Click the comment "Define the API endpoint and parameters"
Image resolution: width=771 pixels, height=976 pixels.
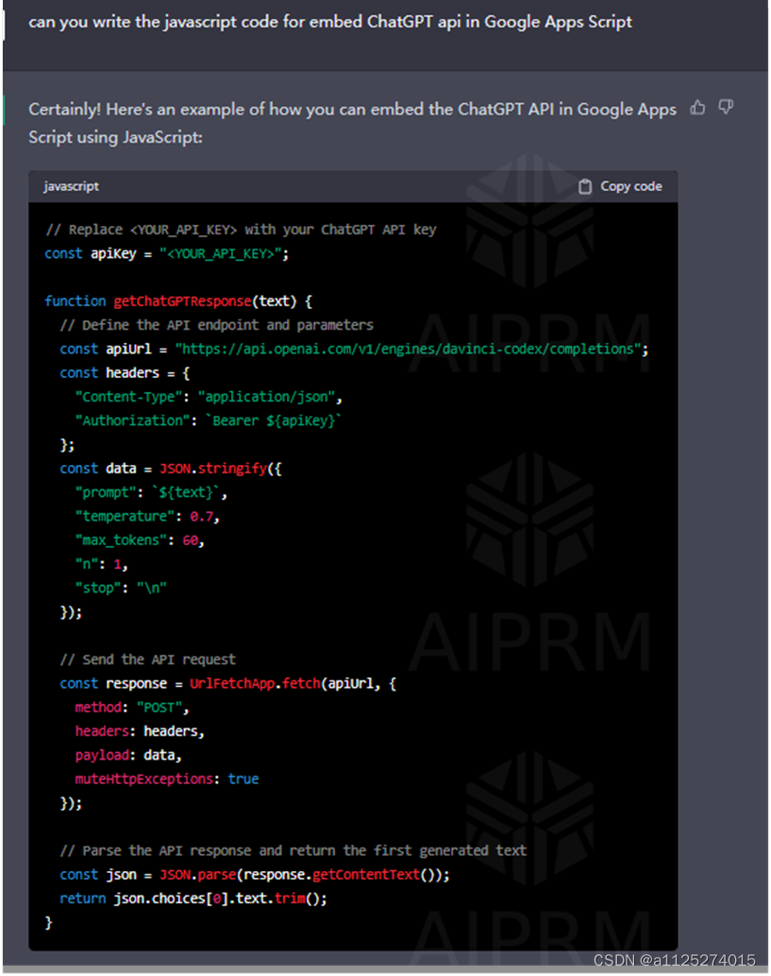tap(216, 325)
